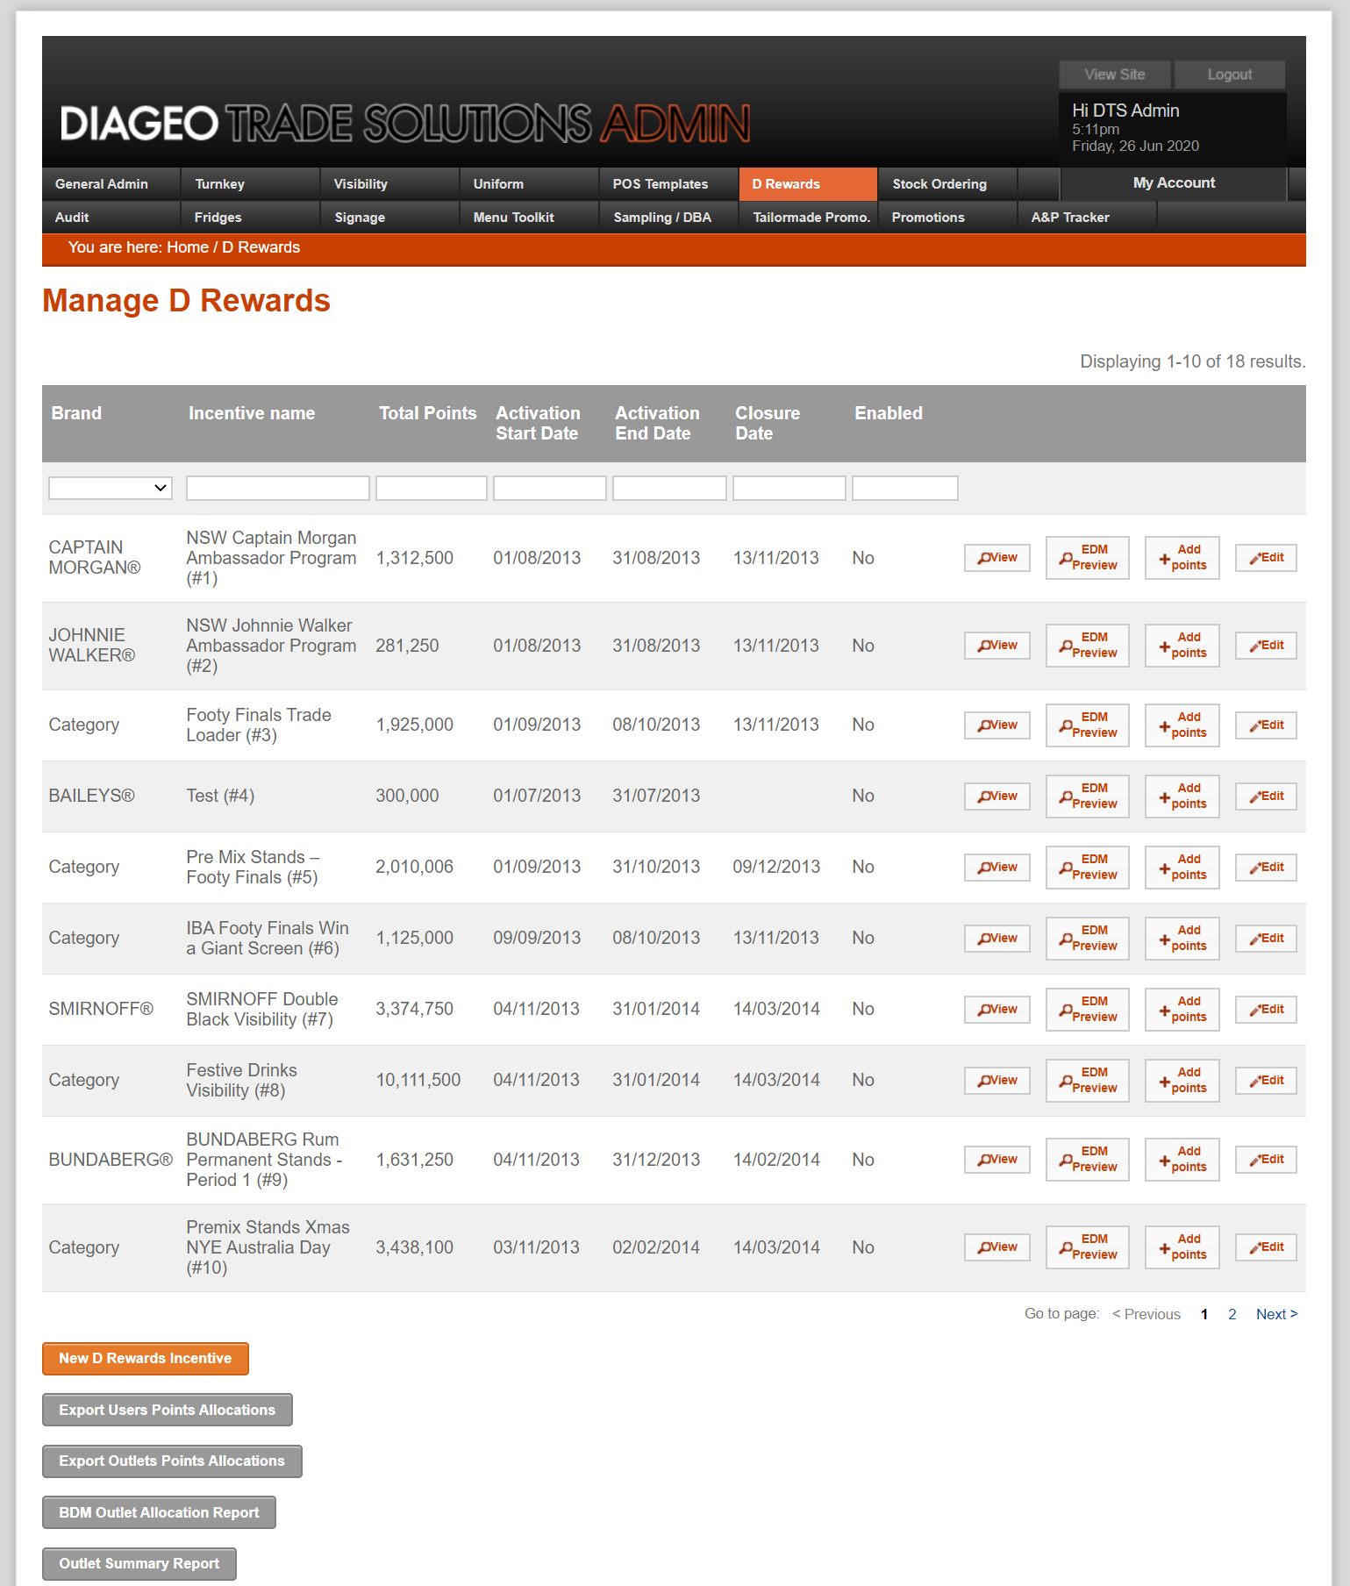Image resolution: width=1350 pixels, height=1586 pixels.
Task: Click Home in the breadcrumb
Action: point(188,247)
